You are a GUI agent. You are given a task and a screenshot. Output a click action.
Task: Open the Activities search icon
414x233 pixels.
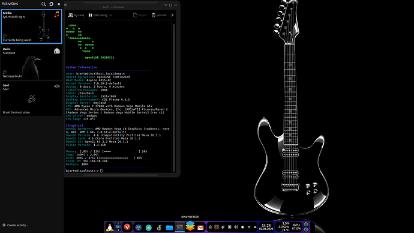pos(44,4)
